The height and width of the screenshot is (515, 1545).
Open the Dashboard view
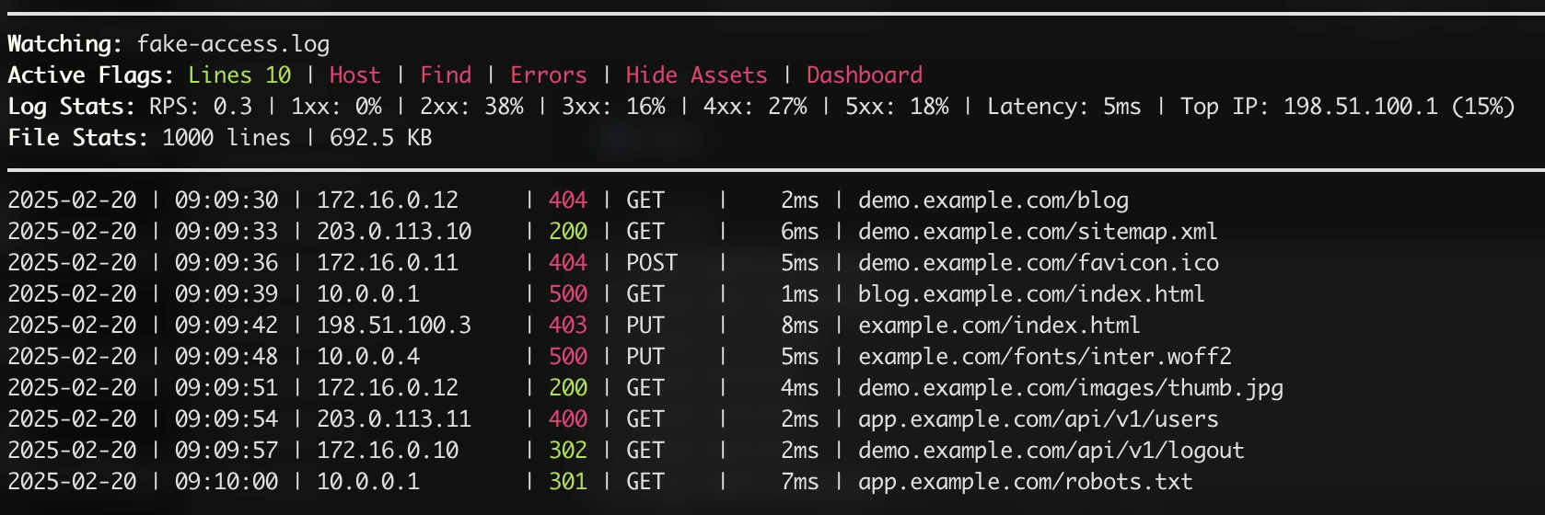[864, 75]
